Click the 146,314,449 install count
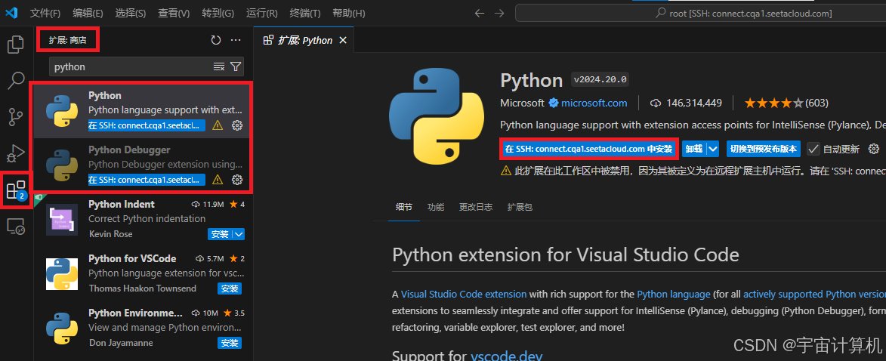The width and height of the screenshot is (886, 361). (x=686, y=103)
